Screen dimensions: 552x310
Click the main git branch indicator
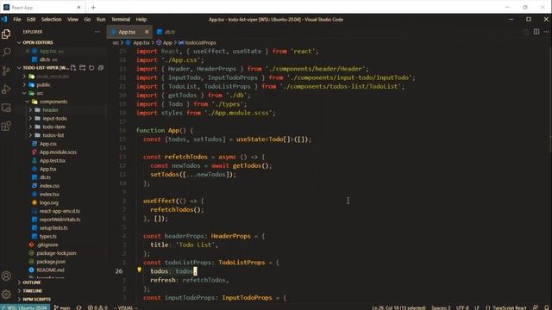(62, 307)
